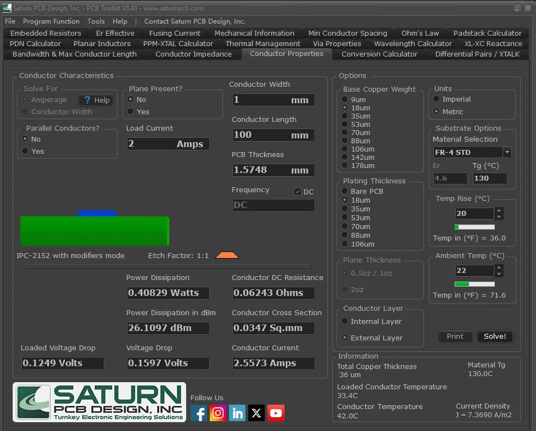Image resolution: width=536 pixels, height=431 pixels.
Task: Switch to the Ohm's Law tab
Action: click(x=420, y=33)
